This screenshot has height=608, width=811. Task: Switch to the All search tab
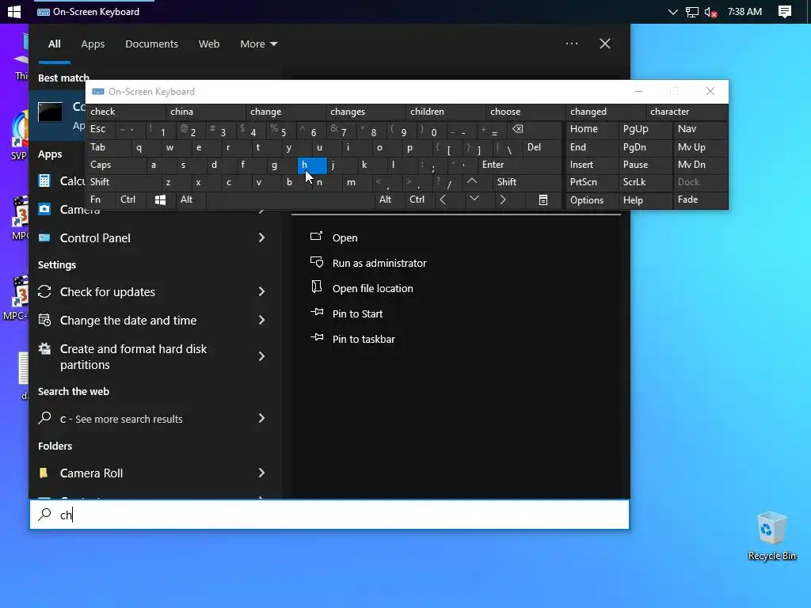tap(55, 44)
